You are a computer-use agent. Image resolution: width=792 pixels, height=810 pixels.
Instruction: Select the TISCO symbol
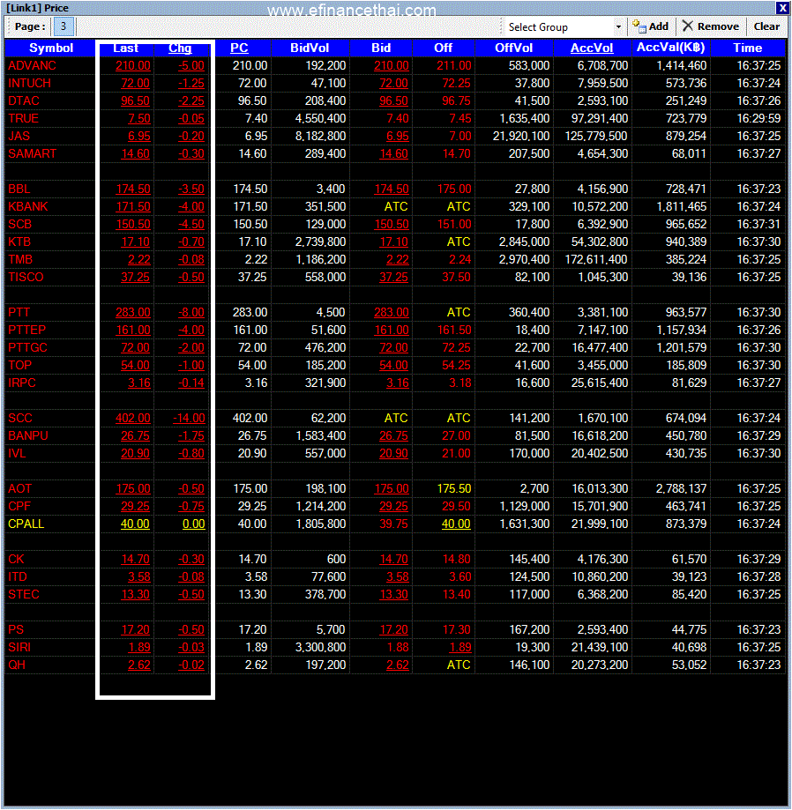[x=26, y=277]
